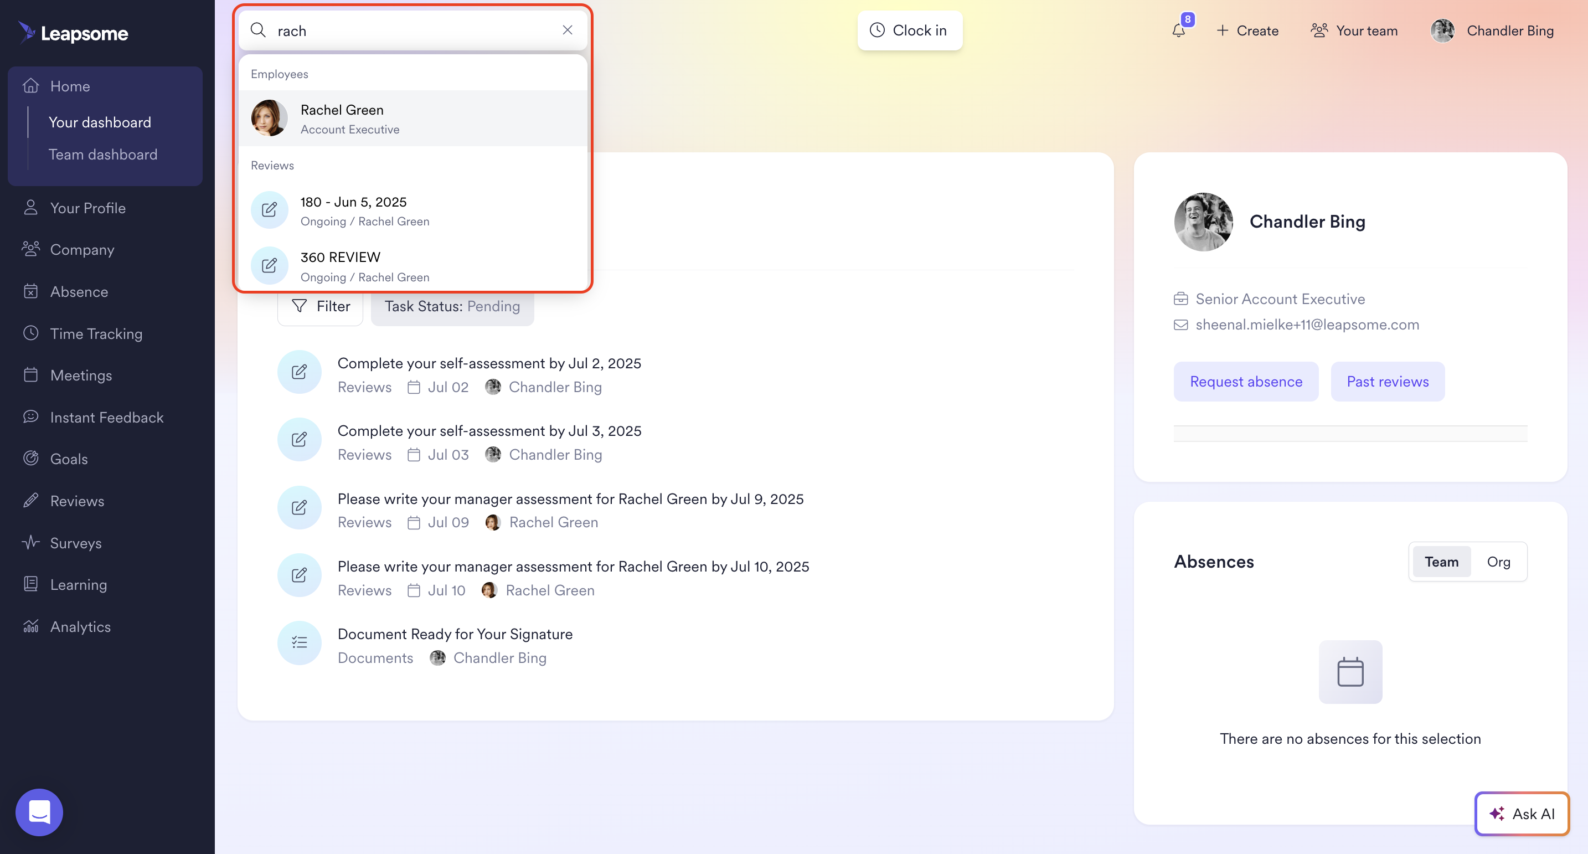Click the Request absence button

[1246, 381]
